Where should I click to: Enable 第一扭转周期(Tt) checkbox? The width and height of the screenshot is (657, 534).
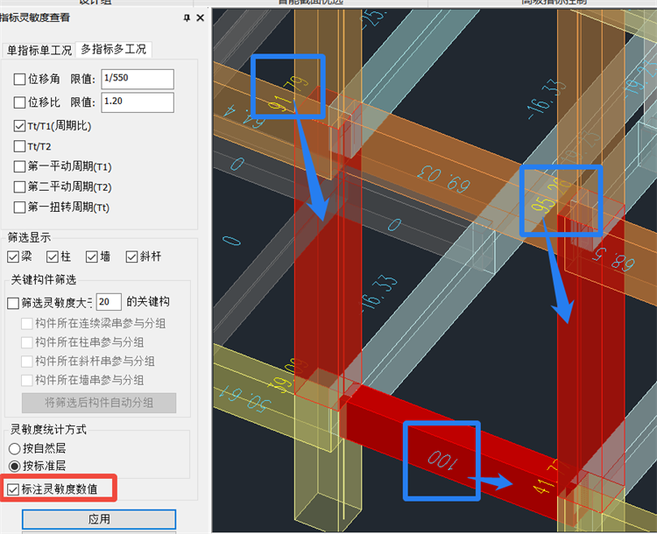point(20,207)
